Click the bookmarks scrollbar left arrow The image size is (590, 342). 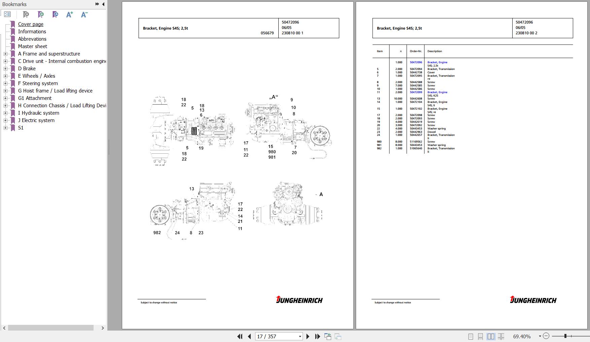pos(4,328)
